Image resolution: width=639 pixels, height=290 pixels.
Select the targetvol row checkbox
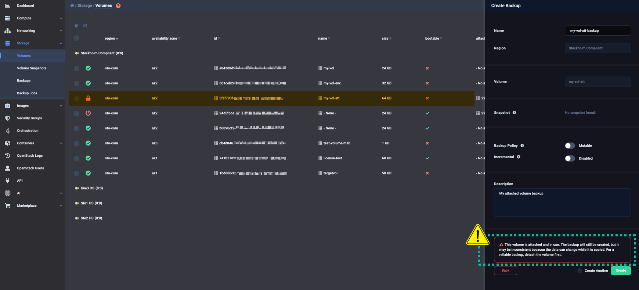click(x=76, y=173)
